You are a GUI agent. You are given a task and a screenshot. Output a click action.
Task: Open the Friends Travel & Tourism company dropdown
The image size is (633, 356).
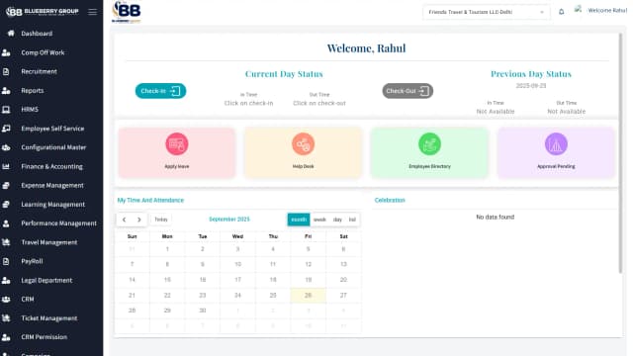(x=486, y=12)
